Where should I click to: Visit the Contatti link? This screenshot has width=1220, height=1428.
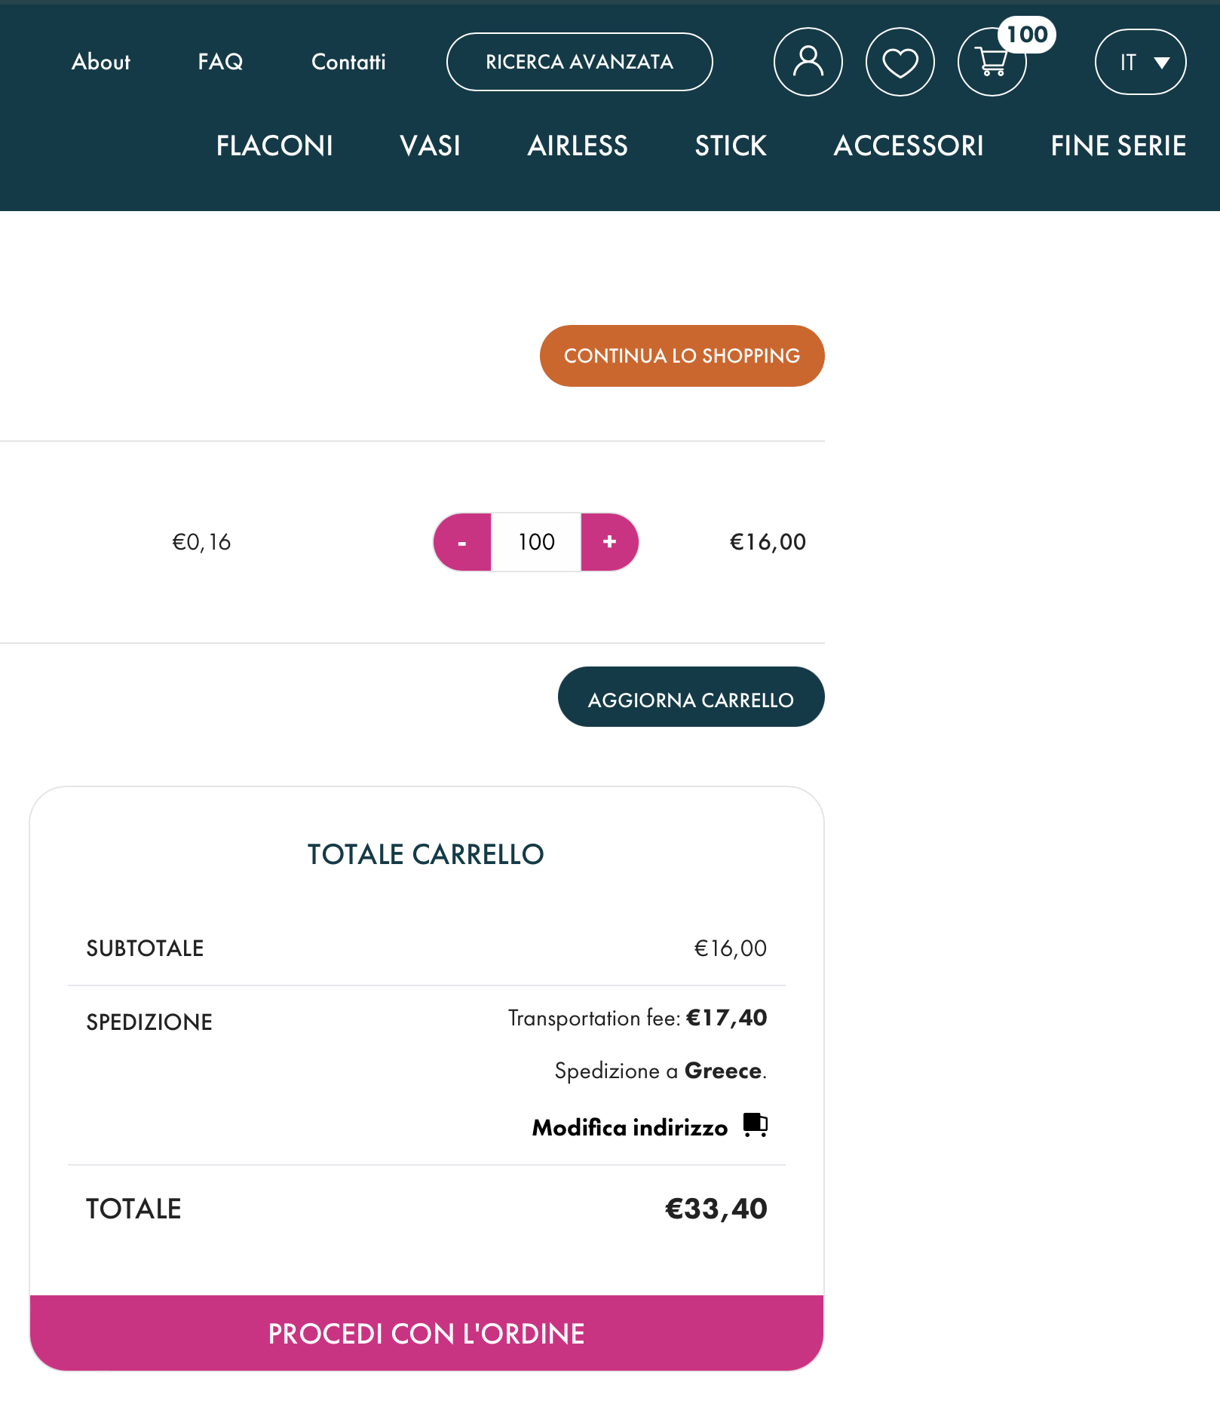pos(348,62)
